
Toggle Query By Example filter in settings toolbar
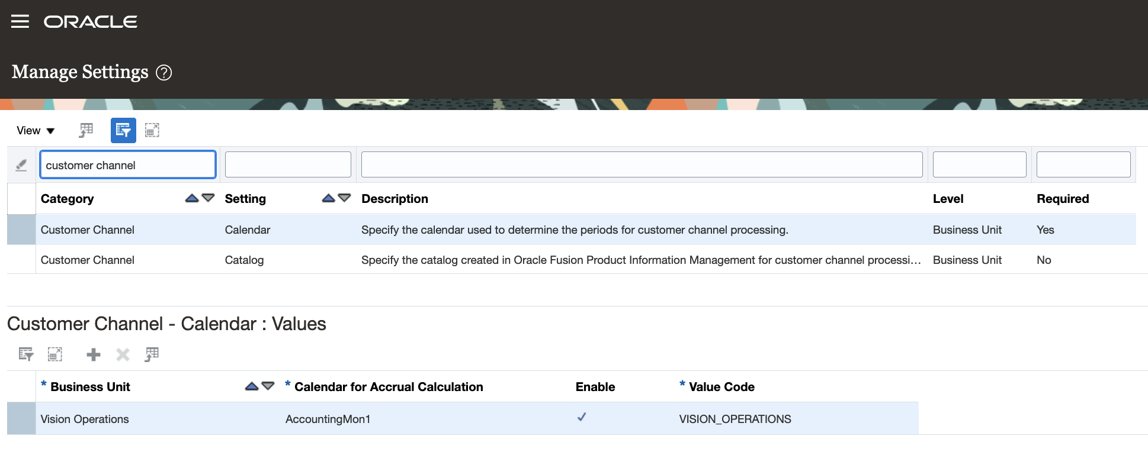123,130
